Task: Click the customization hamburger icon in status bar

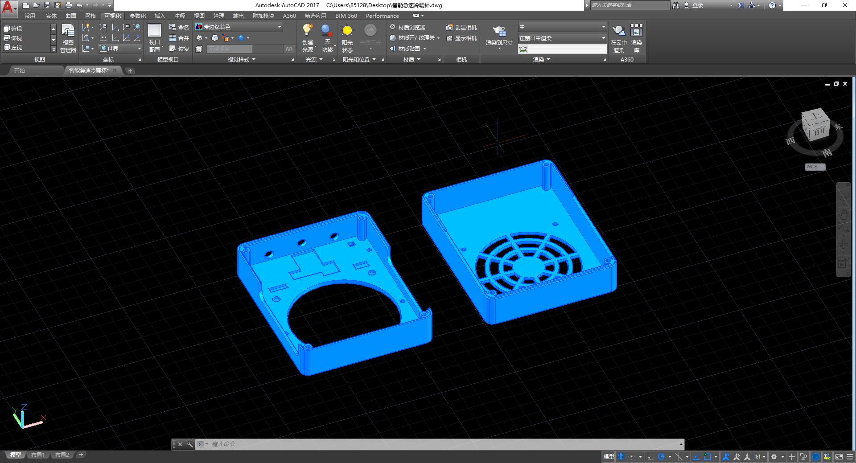Action: (x=850, y=457)
